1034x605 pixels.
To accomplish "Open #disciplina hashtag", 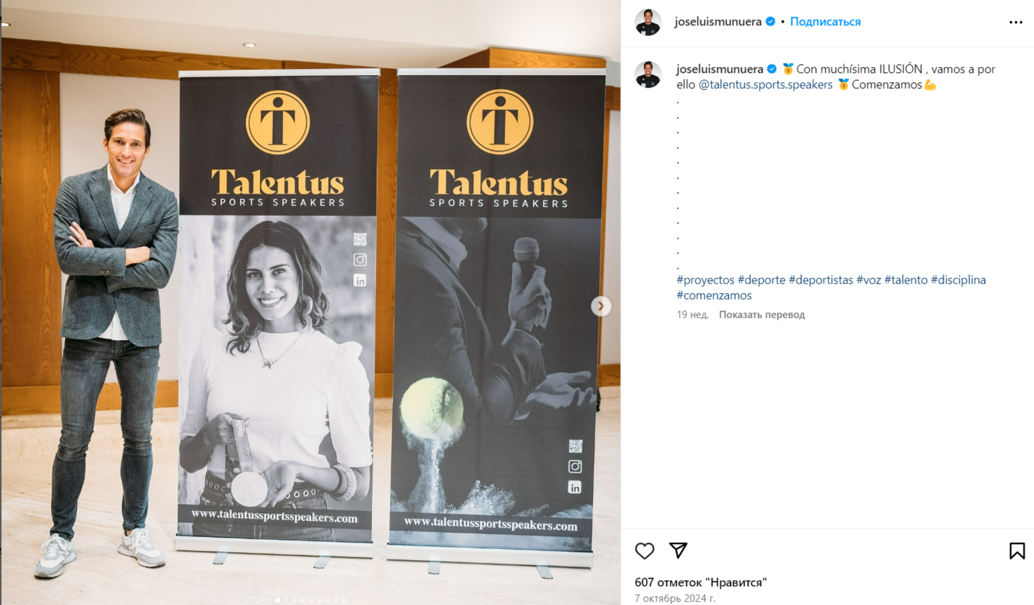I will tap(958, 280).
